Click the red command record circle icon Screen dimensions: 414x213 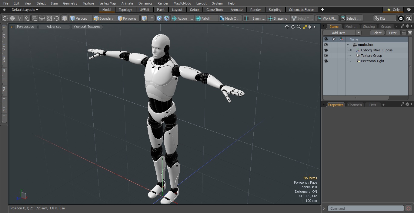coord(408,208)
